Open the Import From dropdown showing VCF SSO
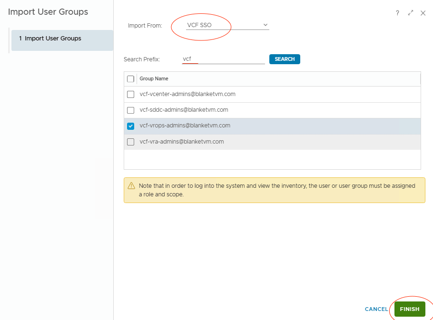Screen dimensions: 433x320 pos(226,25)
